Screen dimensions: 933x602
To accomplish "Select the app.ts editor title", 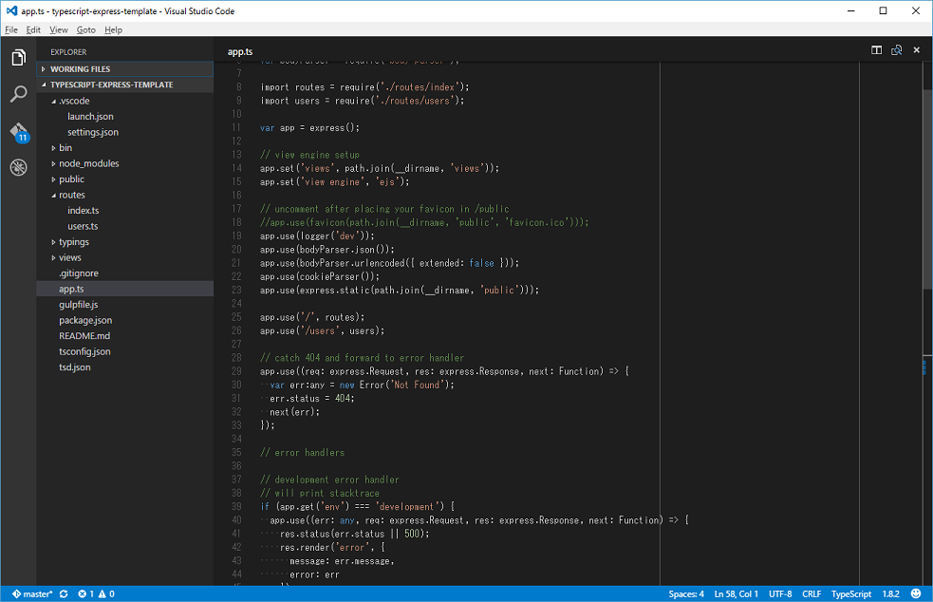I will click(x=240, y=52).
